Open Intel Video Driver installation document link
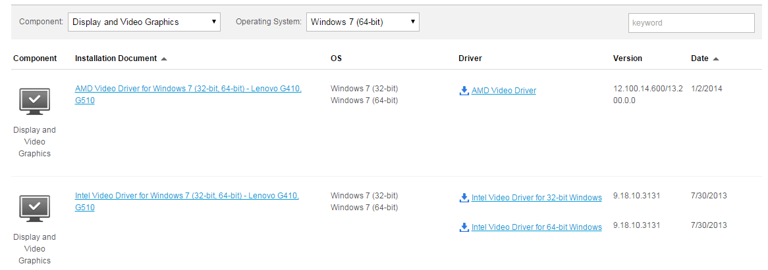768x270 pixels. (x=186, y=202)
